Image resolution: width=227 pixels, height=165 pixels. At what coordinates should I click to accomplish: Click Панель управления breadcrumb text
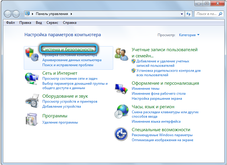(x=52, y=14)
